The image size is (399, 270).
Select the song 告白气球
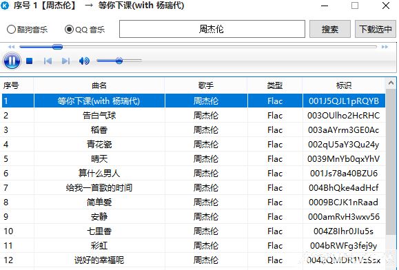pos(99,116)
